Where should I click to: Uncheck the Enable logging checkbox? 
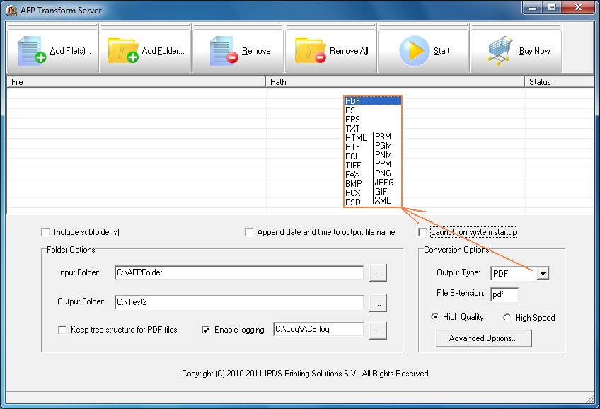206,330
